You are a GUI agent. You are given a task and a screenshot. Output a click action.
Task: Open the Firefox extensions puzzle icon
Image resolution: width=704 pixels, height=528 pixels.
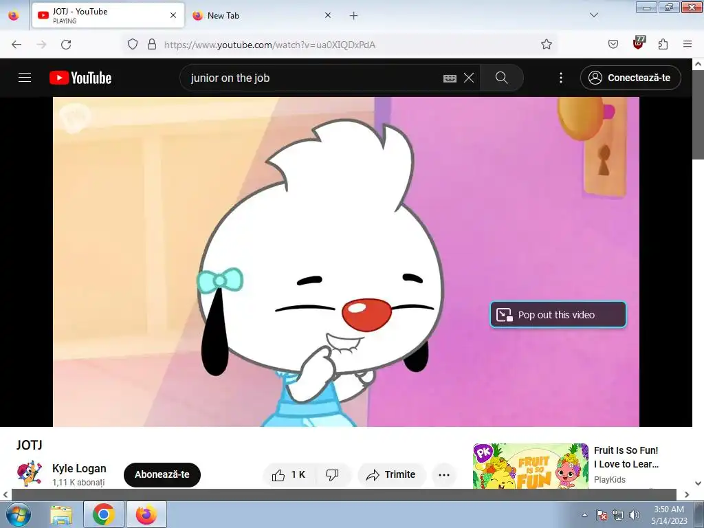point(663,44)
